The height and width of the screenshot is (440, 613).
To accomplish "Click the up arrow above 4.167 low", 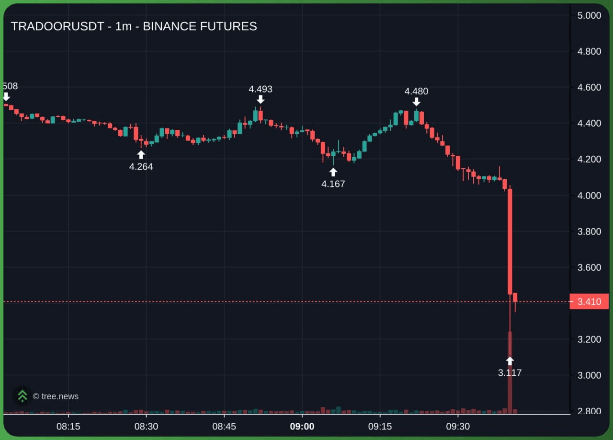I will coord(333,172).
